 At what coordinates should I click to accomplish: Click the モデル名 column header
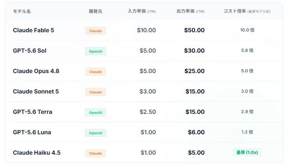(x=22, y=11)
